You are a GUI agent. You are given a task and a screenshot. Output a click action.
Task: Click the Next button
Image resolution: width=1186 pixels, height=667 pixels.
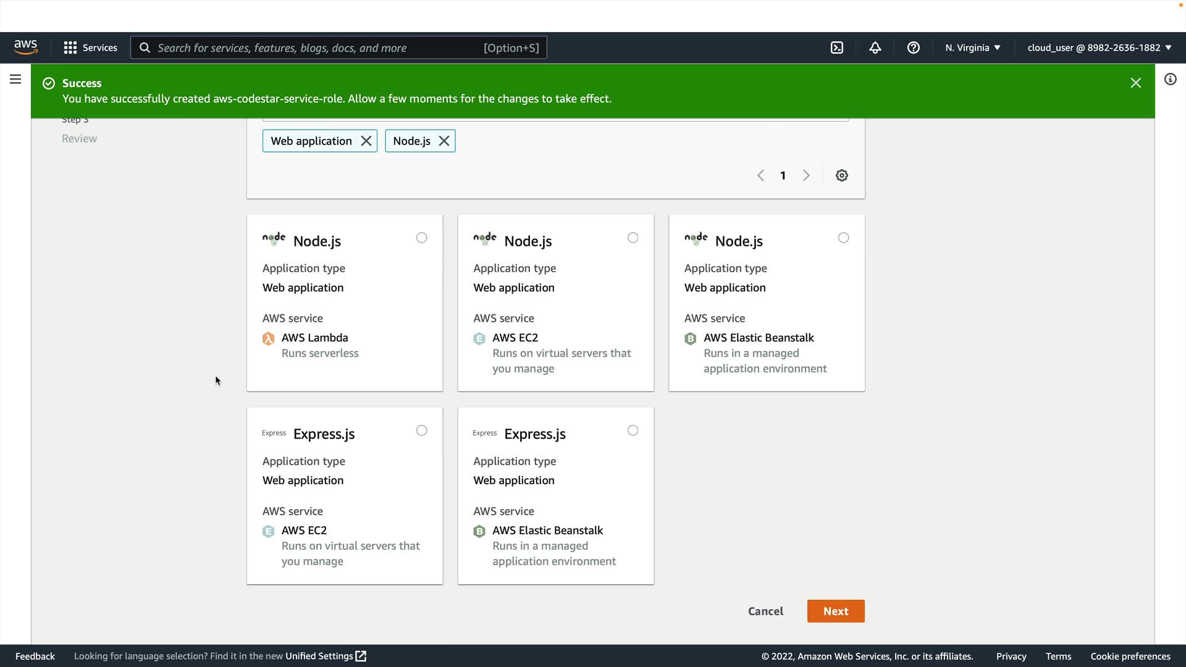click(835, 611)
